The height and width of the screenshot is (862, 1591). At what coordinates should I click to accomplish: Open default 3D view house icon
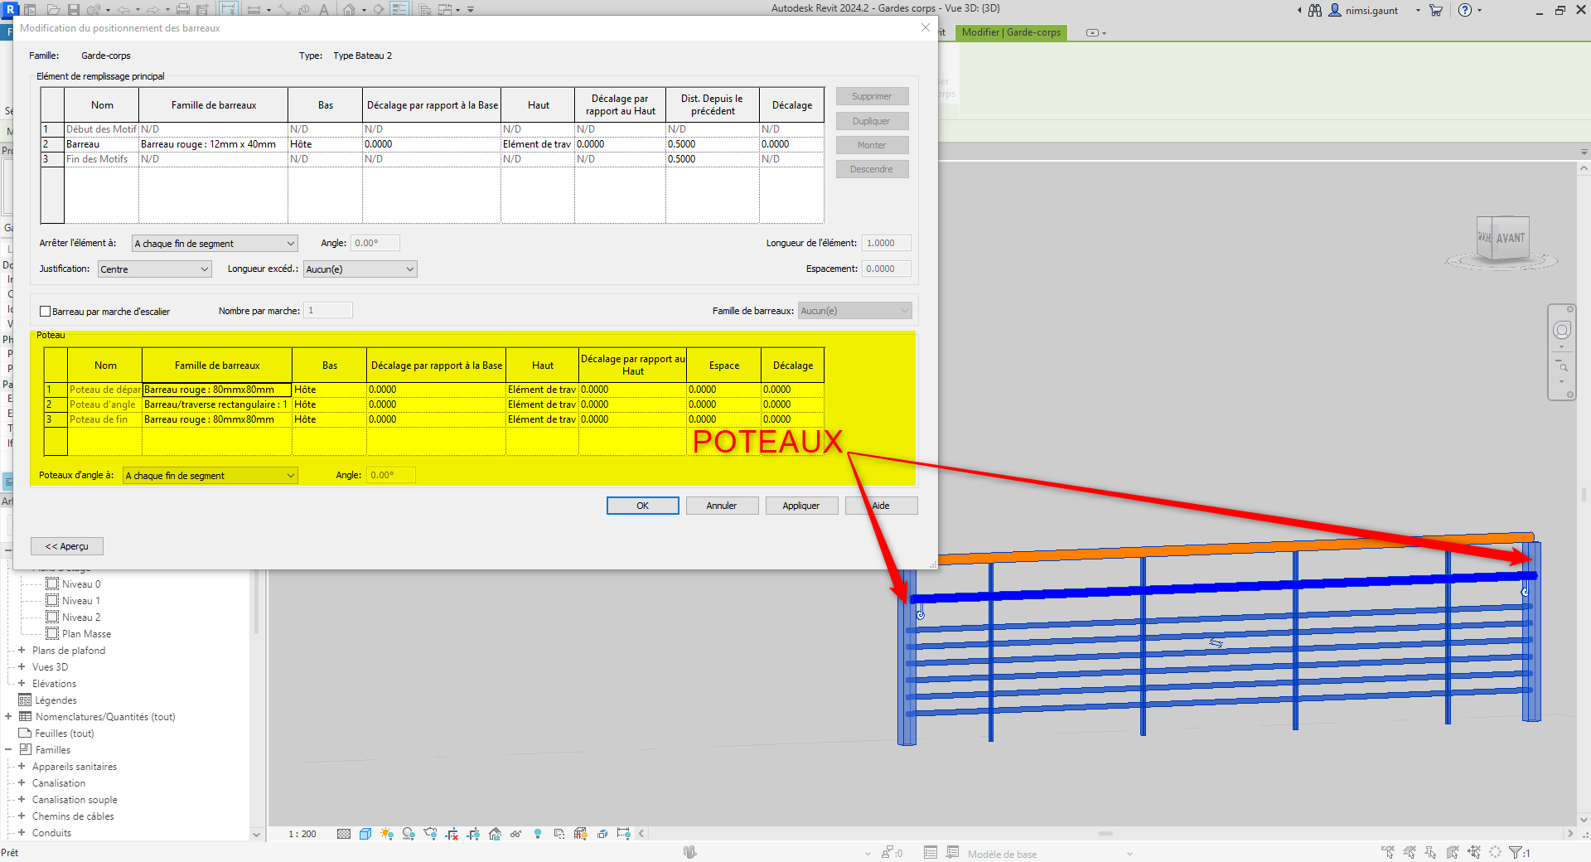349,10
